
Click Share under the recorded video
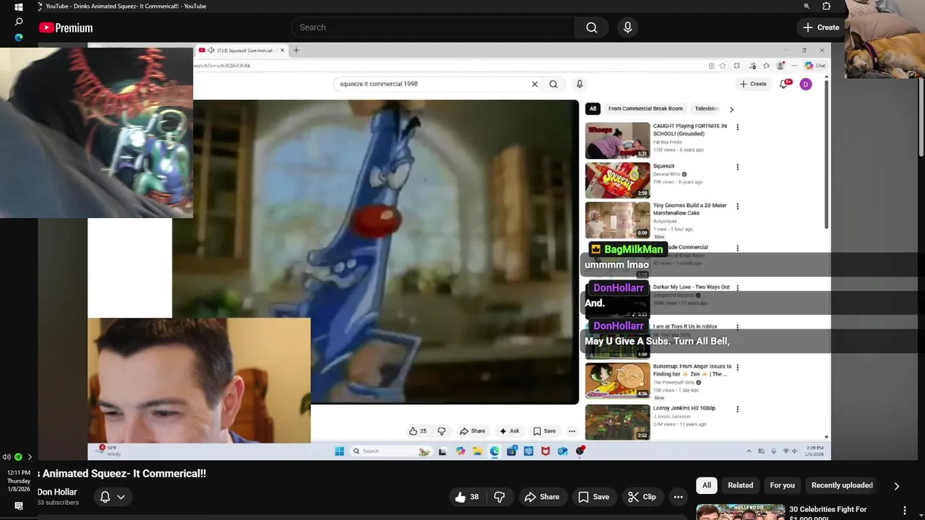pyautogui.click(x=473, y=431)
